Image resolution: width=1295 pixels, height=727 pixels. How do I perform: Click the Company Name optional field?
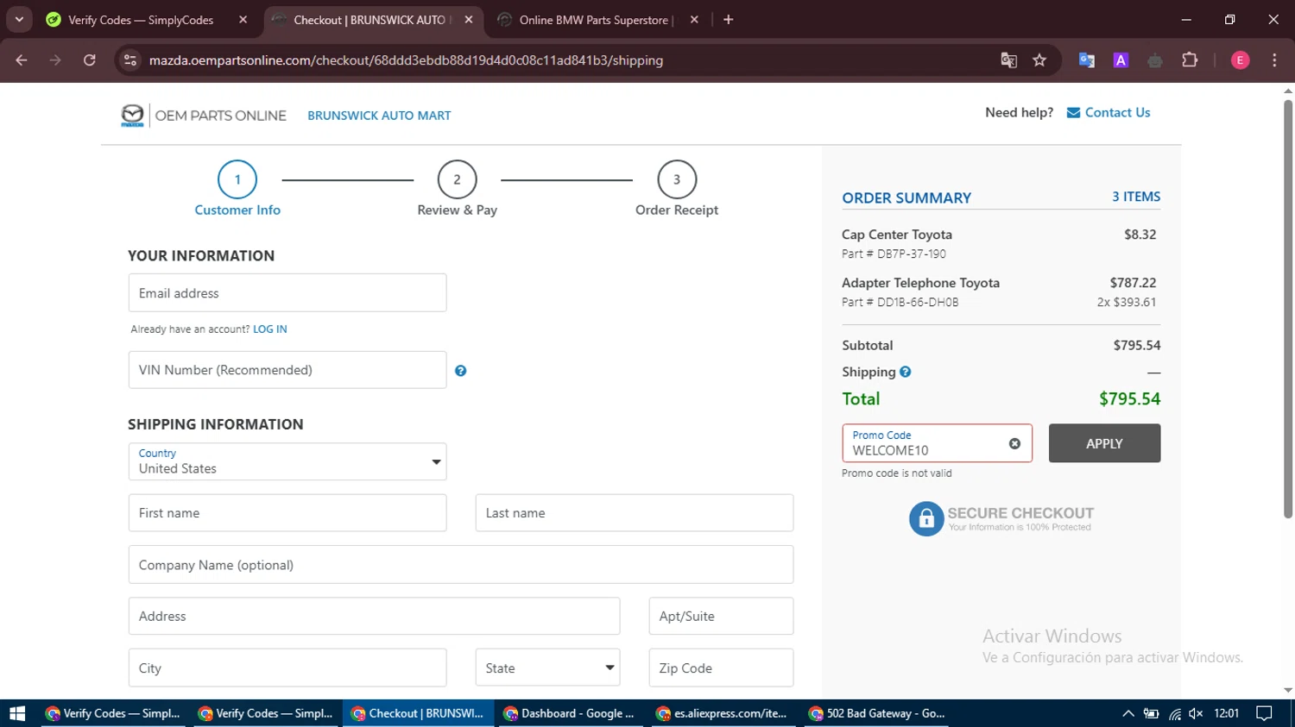pyautogui.click(x=461, y=565)
